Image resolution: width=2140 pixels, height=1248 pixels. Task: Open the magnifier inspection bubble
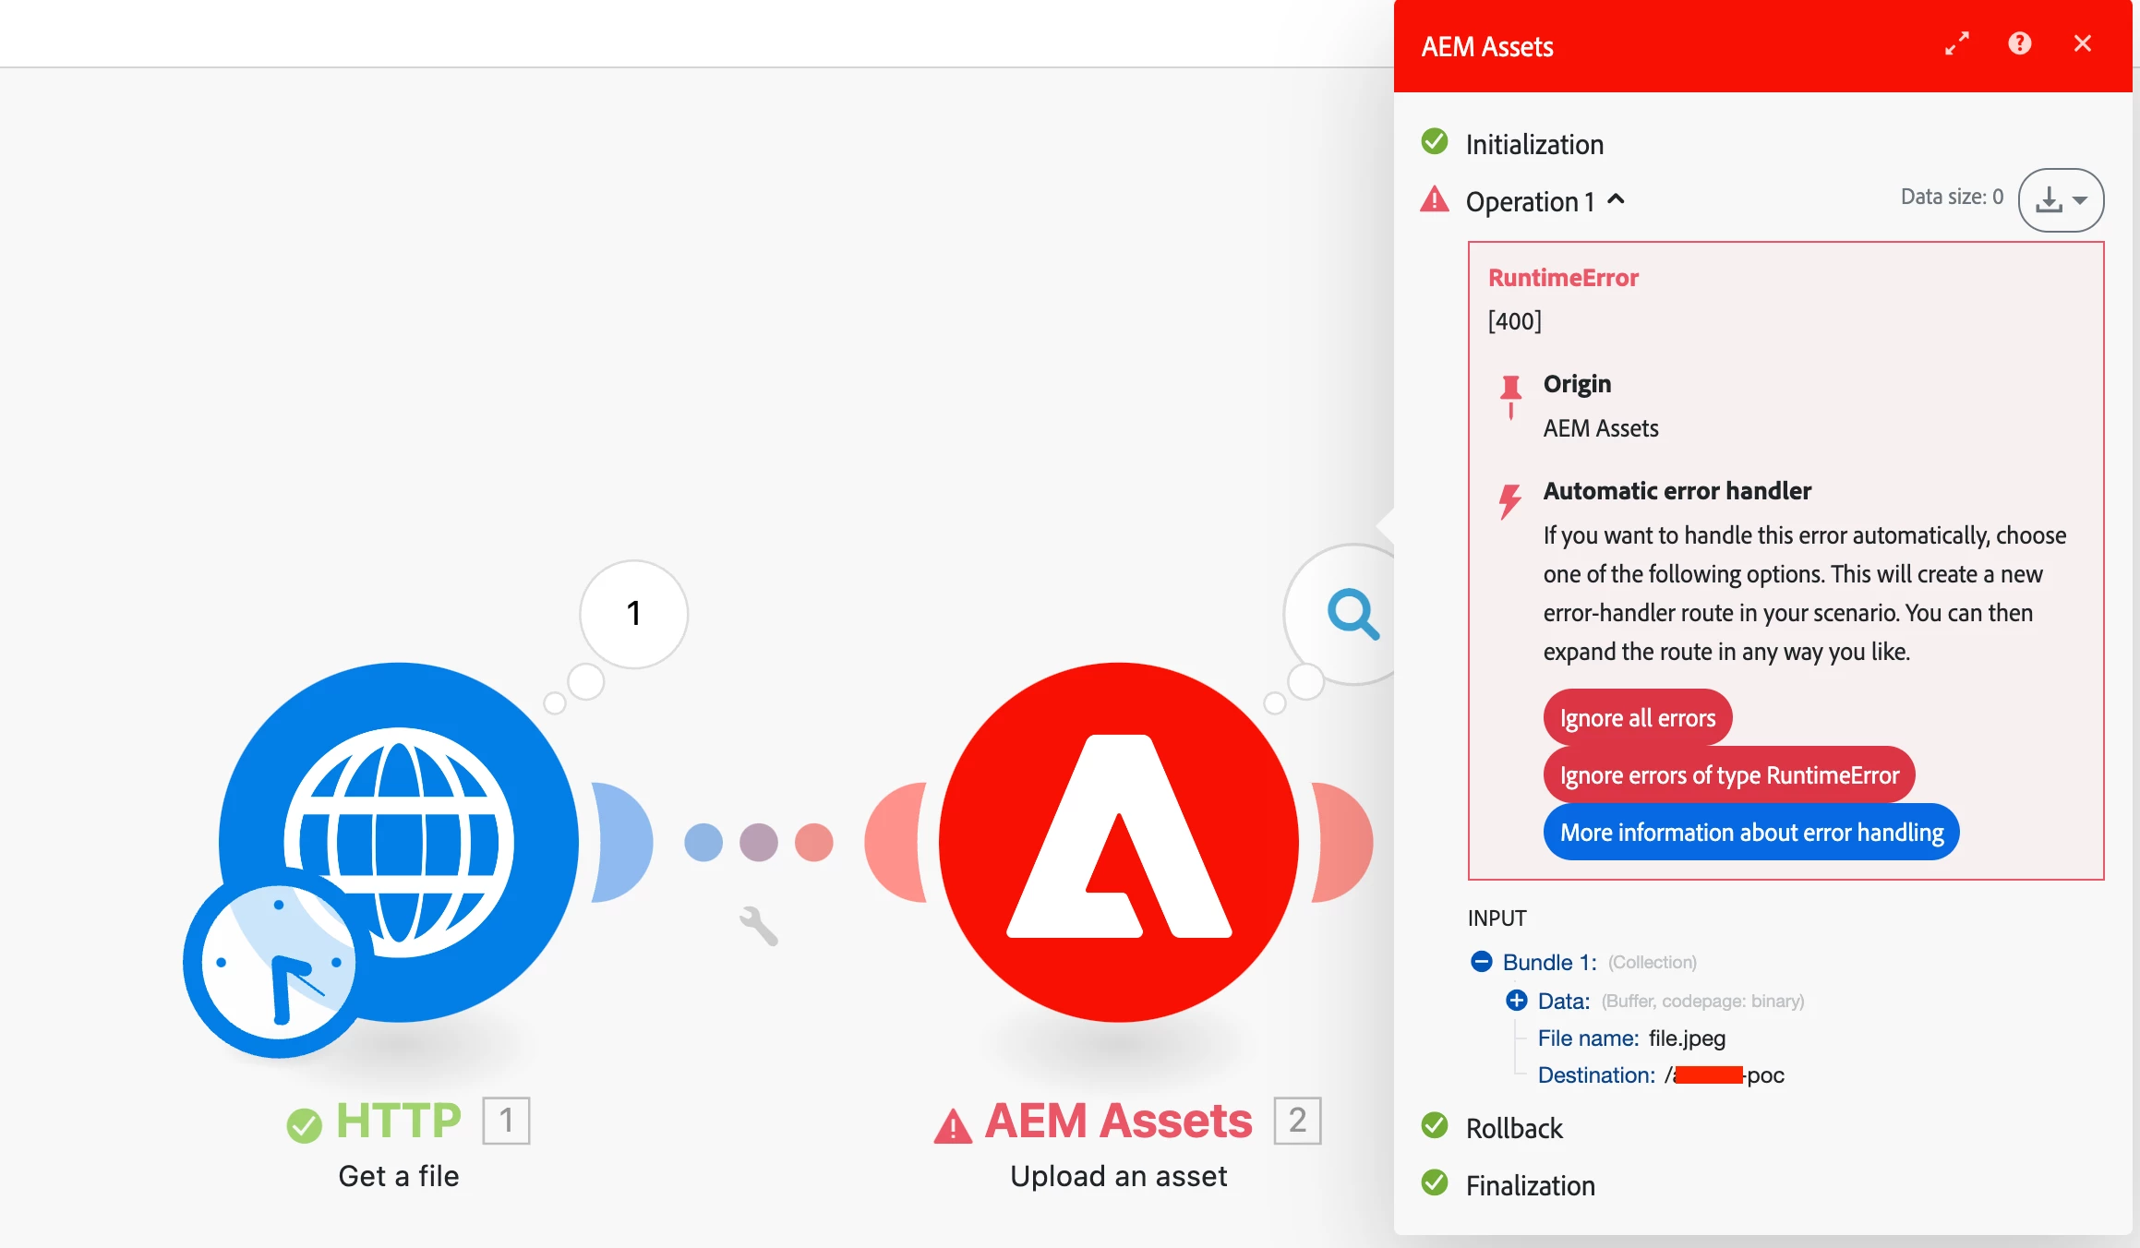pos(1353,613)
